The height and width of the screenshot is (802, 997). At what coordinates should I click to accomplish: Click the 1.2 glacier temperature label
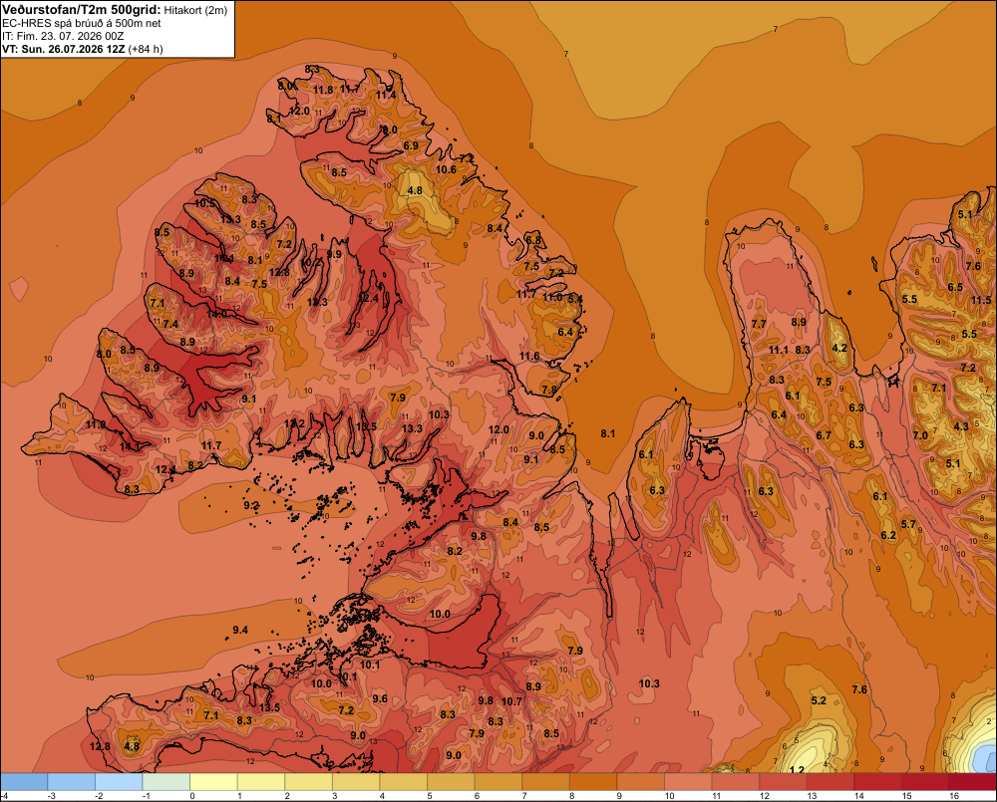pyautogui.click(x=796, y=770)
